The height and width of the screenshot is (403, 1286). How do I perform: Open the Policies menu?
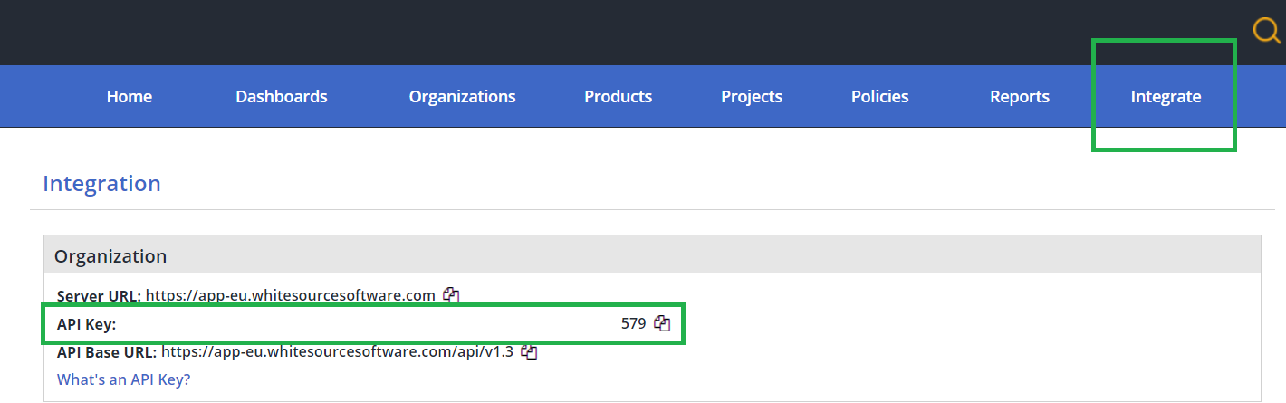point(879,97)
